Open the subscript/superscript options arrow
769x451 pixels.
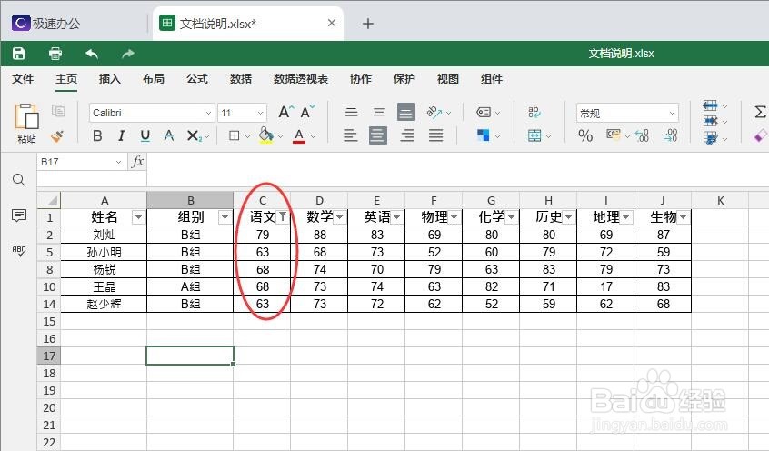207,136
